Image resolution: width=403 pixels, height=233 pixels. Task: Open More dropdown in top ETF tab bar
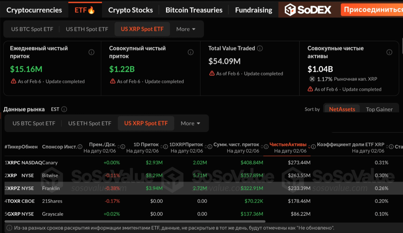[x=186, y=29]
